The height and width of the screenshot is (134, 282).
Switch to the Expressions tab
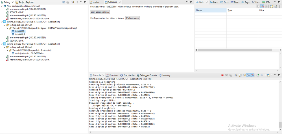224,2
